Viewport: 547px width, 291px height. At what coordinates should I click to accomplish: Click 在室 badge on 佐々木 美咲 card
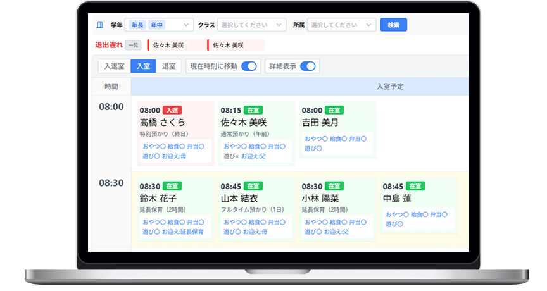[253, 110]
